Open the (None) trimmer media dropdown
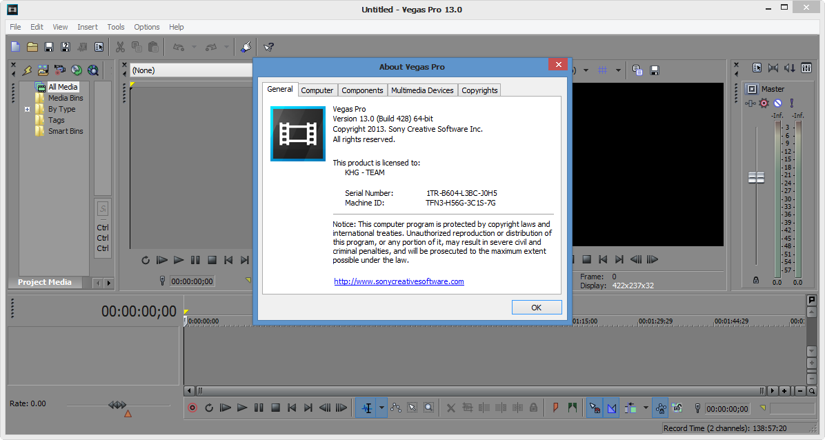825x440 pixels. click(x=192, y=70)
